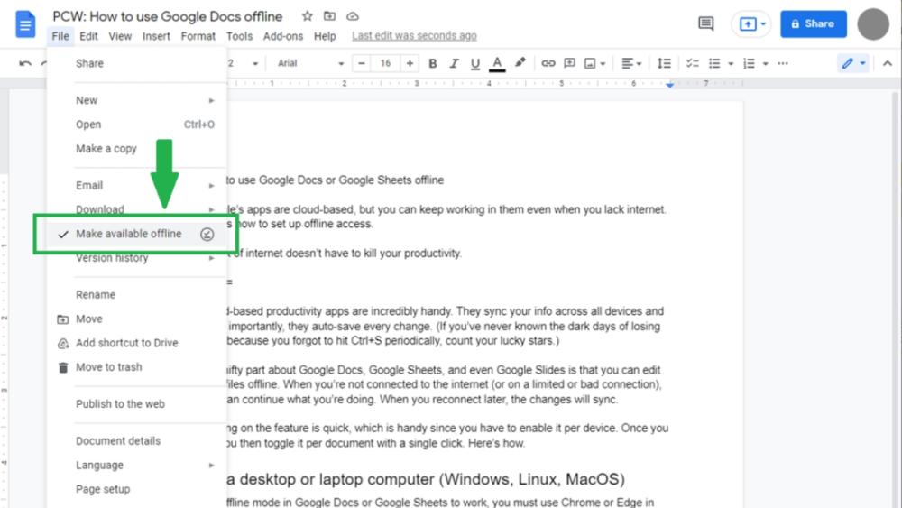Click the font size field showing 16
This screenshot has height=508, width=902.
tap(385, 63)
